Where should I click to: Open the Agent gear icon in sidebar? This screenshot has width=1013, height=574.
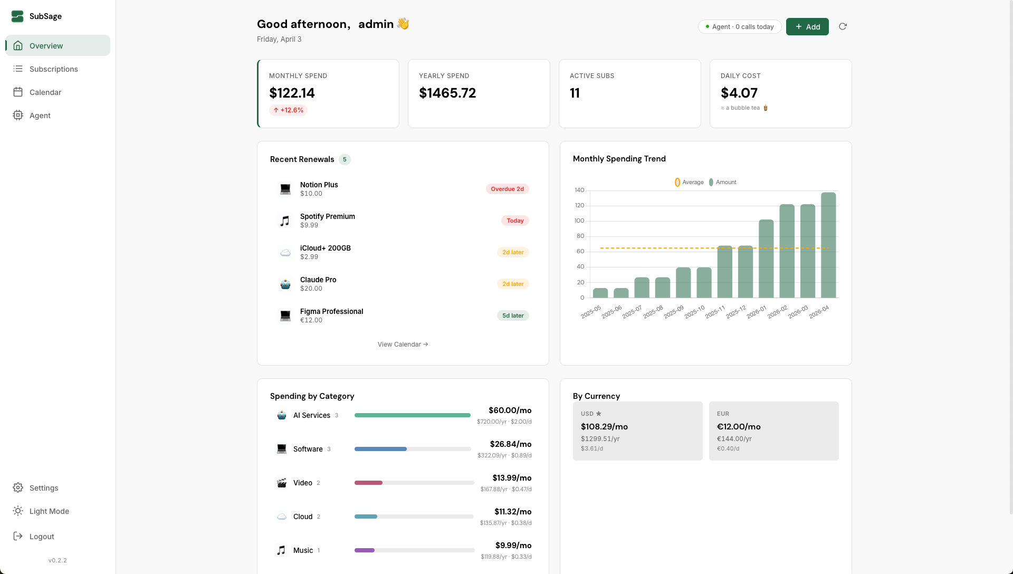(18, 115)
